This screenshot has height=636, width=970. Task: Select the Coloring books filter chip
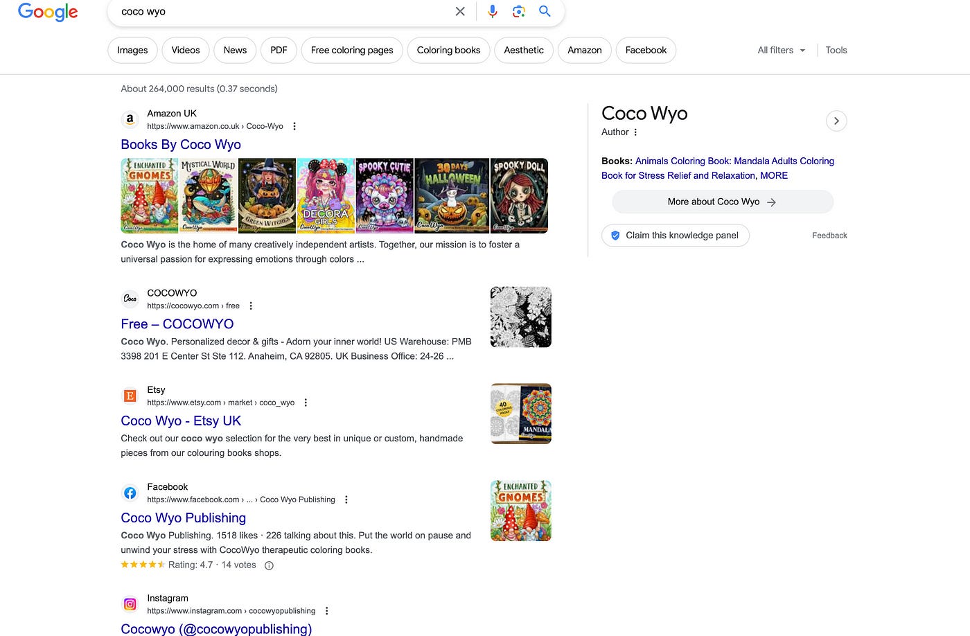tap(448, 50)
